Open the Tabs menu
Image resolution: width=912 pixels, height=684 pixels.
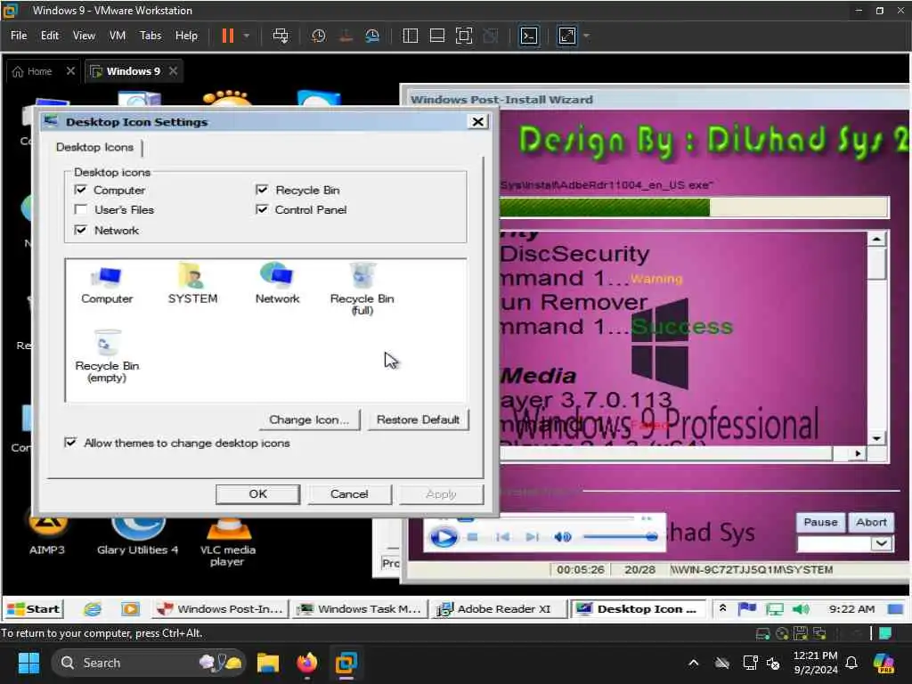click(151, 36)
